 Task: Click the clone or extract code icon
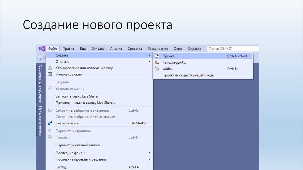(x=50, y=68)
